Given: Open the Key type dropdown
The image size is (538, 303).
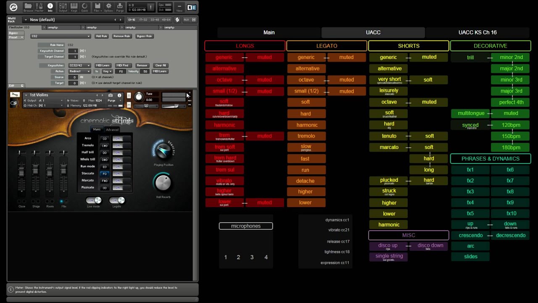Looking at the screenshot, I should 107,72.
